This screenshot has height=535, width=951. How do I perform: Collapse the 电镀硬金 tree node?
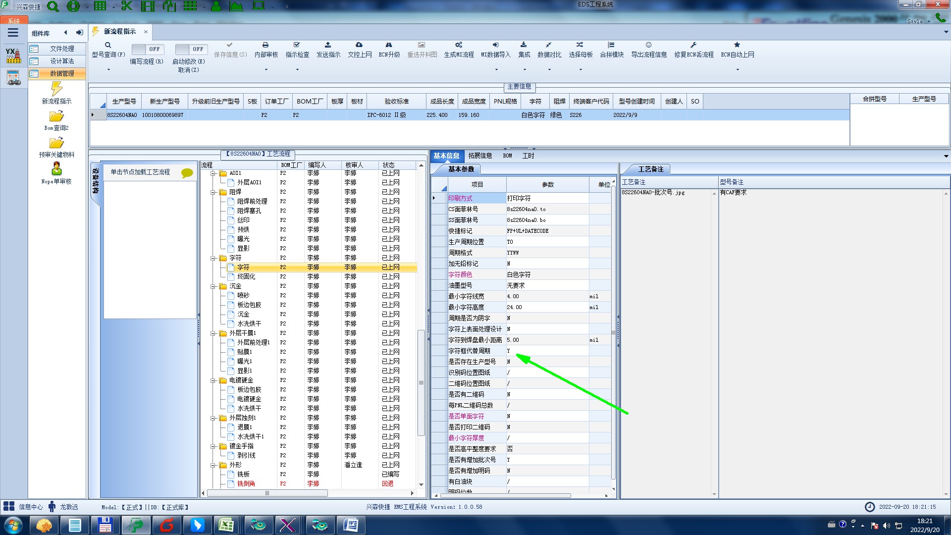[213, 380]
